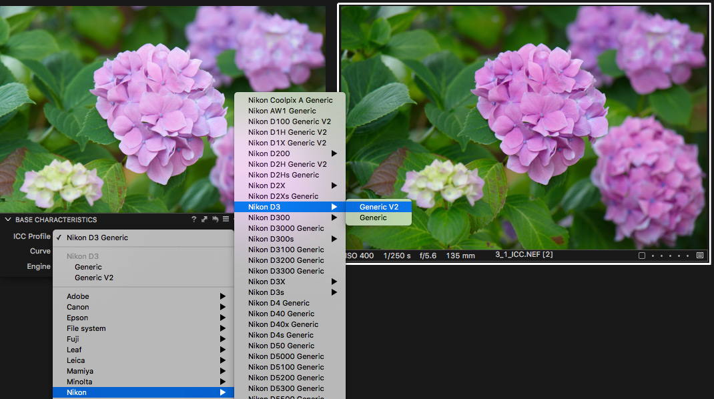Expand the Canon profiles submenu
The width and height of the screenshot is (714, 399).
click(143, 307)
